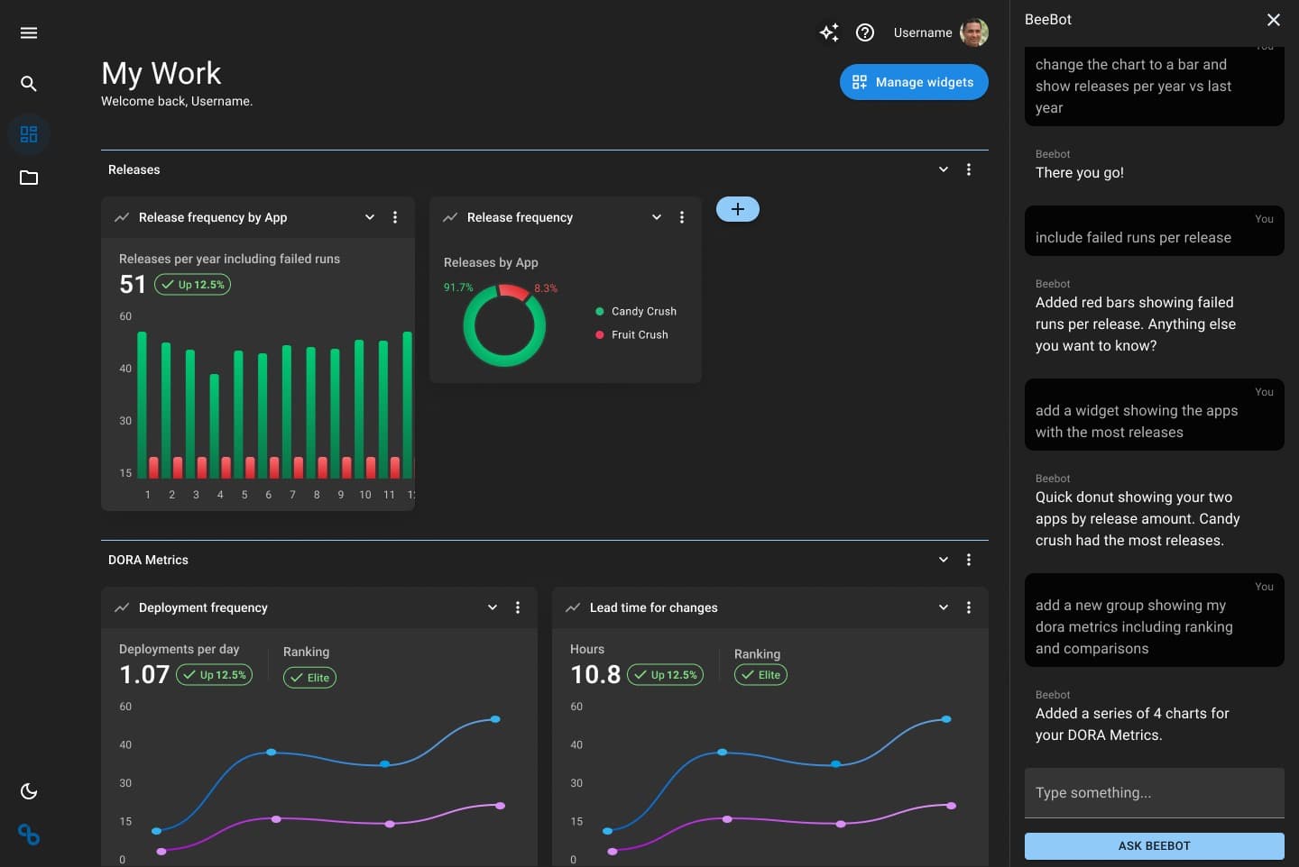Screen dimensions: 1299x867
Task: Click the Up 12.5% badge under Releases
Action: click(193, 285)
